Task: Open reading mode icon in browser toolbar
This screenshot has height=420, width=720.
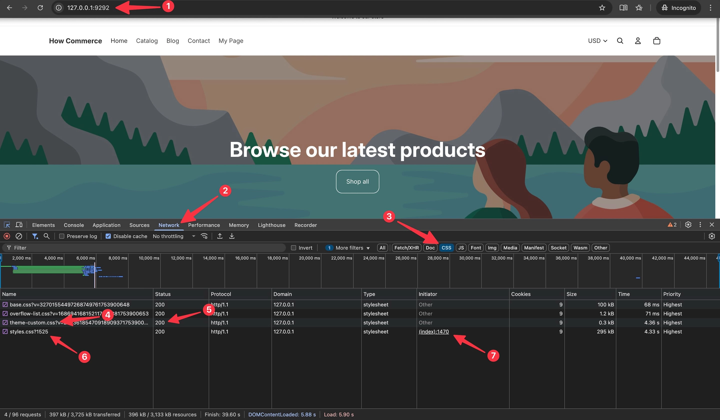Action: coord(623,8)
